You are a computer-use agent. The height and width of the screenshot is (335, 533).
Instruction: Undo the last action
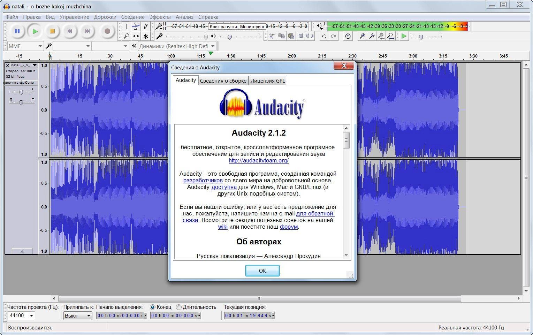[324, 36]
